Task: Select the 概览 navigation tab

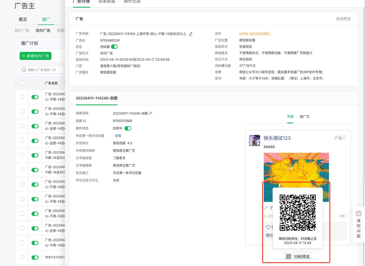Action: pos(23,19)
